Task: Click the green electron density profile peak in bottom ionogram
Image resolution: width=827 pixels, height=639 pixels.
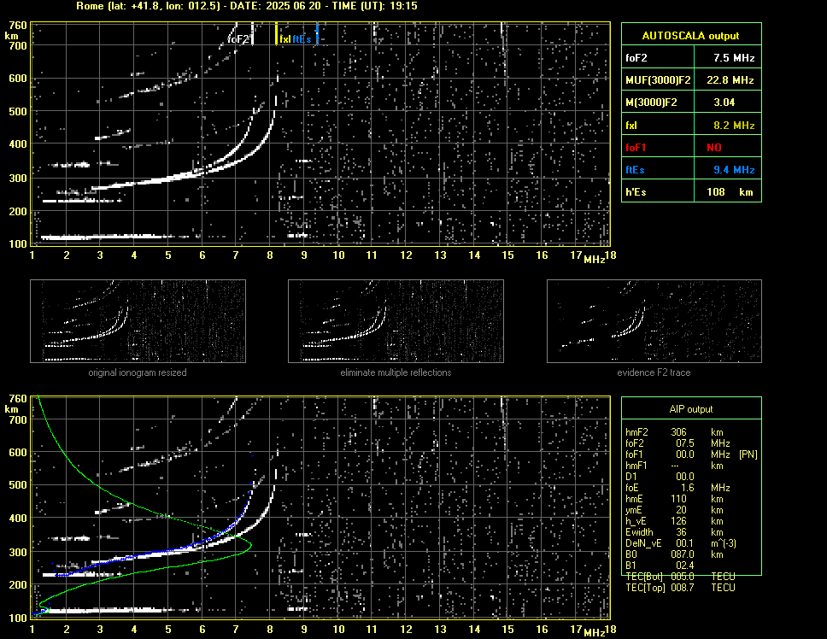Action: (250, 545)
